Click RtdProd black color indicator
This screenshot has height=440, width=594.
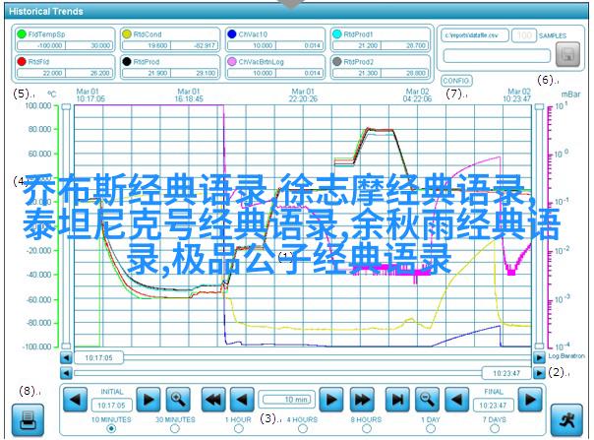pyautogui.click(x=127, y=61)
